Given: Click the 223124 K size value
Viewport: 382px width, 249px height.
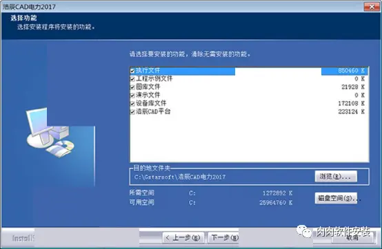Looking at the screenshot, I should [x=351, y=111].
